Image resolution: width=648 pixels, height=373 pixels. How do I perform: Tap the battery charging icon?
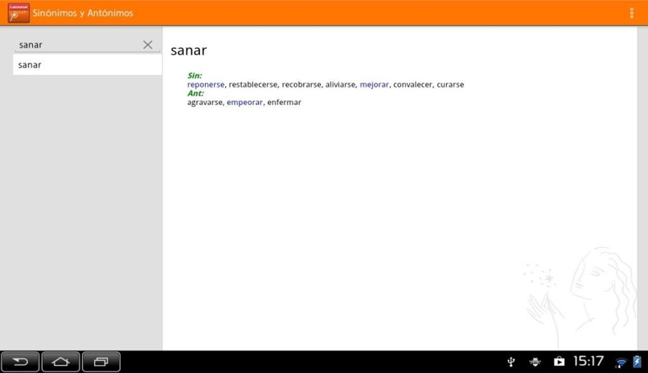tap(638, 362)
